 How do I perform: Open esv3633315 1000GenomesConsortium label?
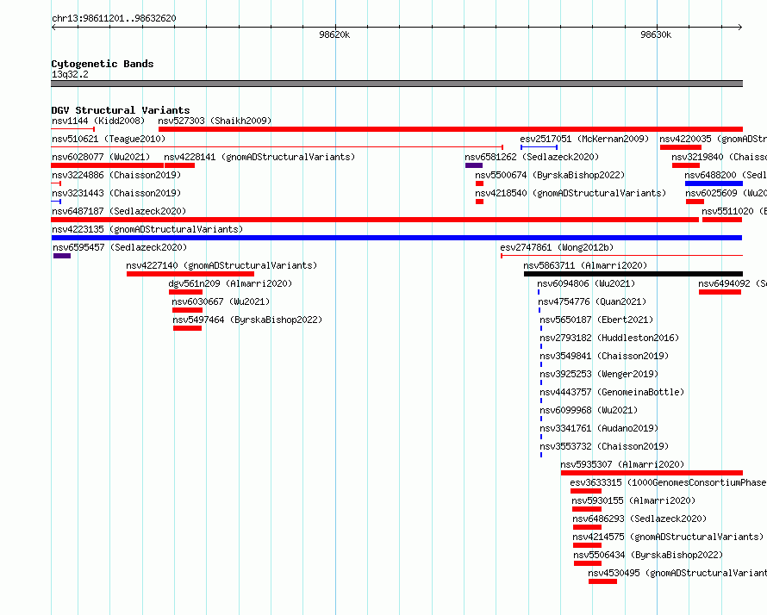click(668, 482)
